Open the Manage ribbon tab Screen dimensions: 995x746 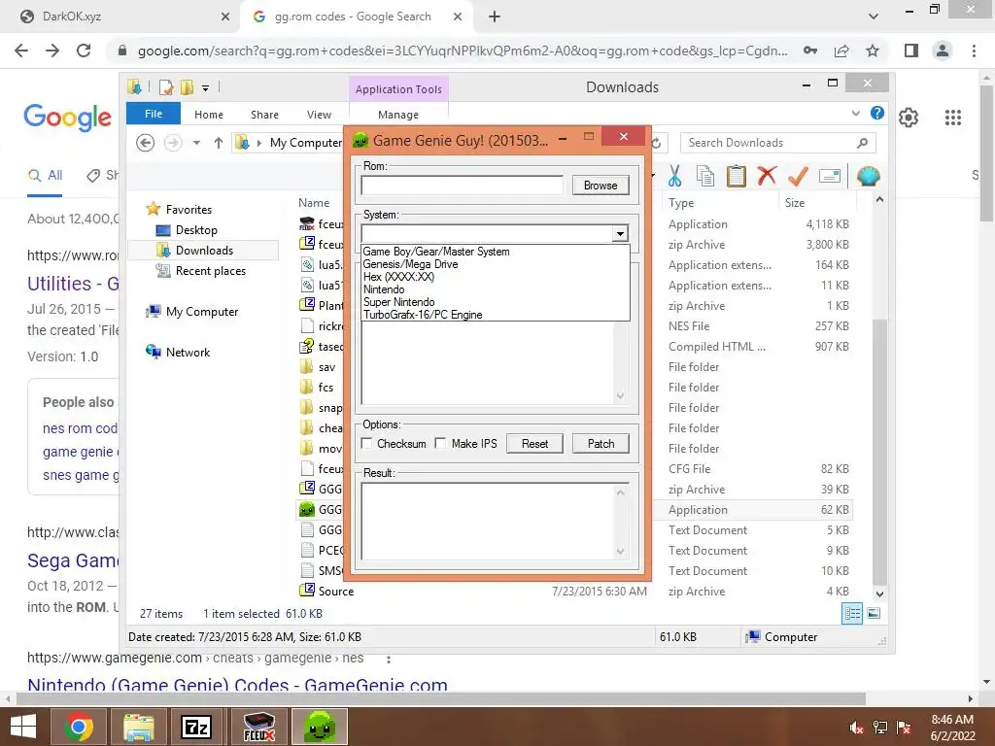(398, 115)
